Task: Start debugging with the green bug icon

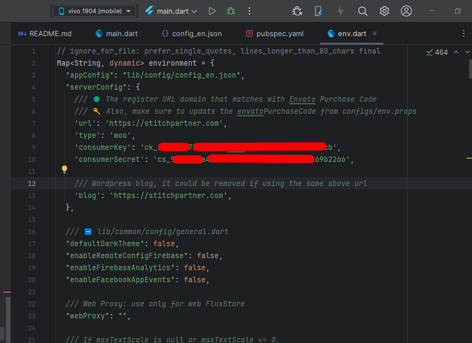Action: (x=231, y=11)
